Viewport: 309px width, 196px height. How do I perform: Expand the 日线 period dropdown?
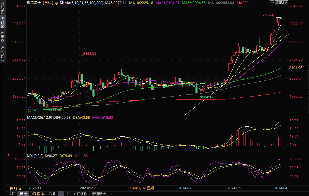click(x=16, y=189)
